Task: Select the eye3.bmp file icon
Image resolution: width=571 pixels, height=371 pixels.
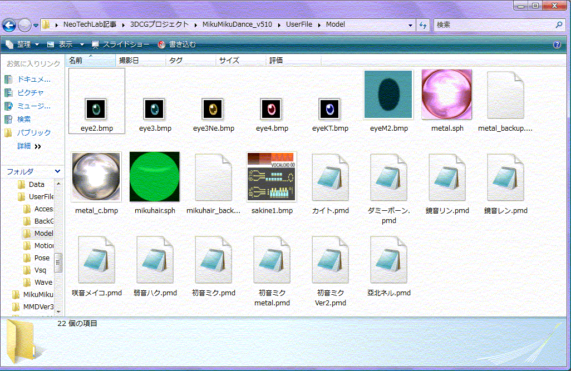Action: pos(155,109)
